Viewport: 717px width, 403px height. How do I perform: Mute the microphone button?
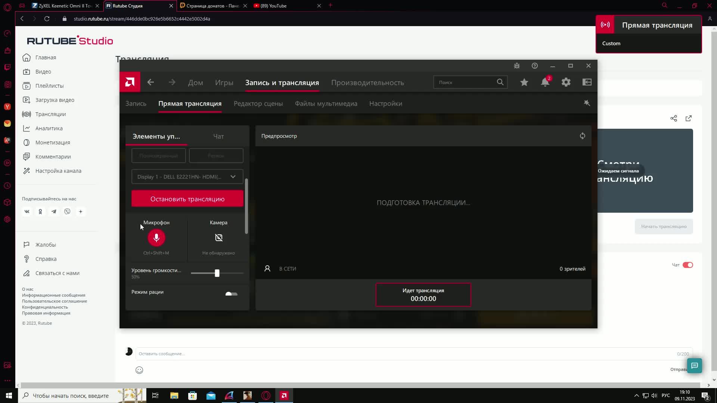[x=156, y=238]
